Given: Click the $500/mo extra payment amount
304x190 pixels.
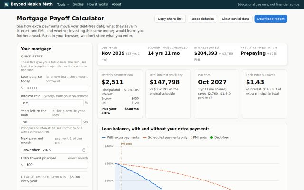Looking at the screenshot, I should point(132,109).
